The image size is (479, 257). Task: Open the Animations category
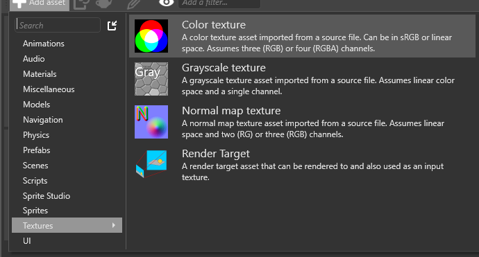click(x=43, y=44)
